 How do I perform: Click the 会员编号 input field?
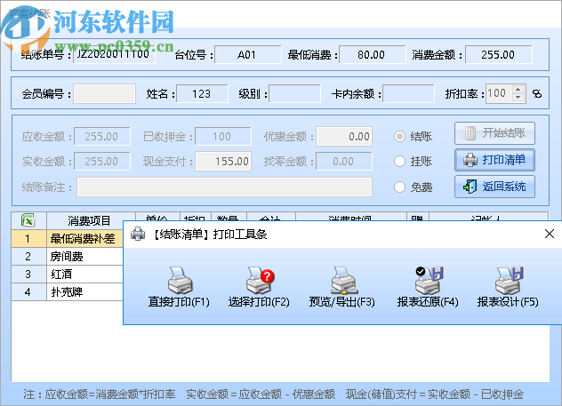[104, 94]
